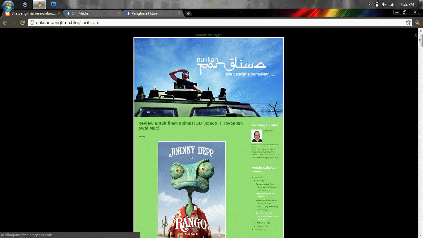This screenshot has width=423, height=238.
Task: Expand the Februari archive month
Action: coord(255,223)
